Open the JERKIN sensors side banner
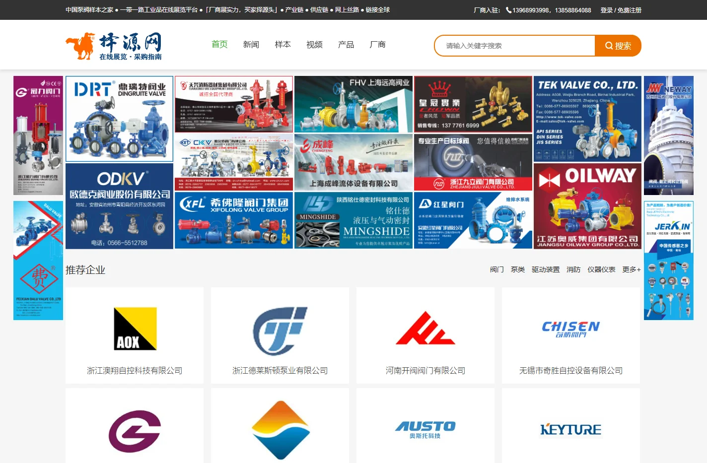Viewport: 707px width, 463px height. pos(669,261)
